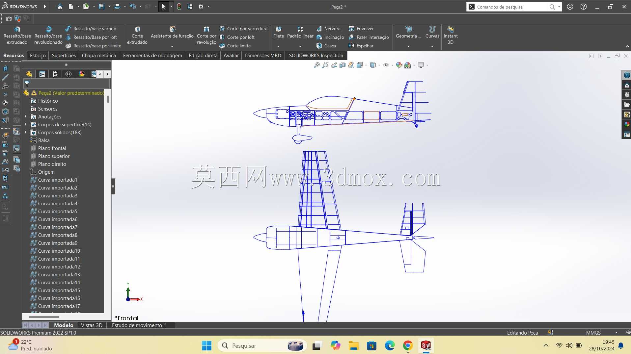The height and width of the screenshot is (354, 631).
Task: Toggle the hide/show items eye icon
Action: [386, 65]
